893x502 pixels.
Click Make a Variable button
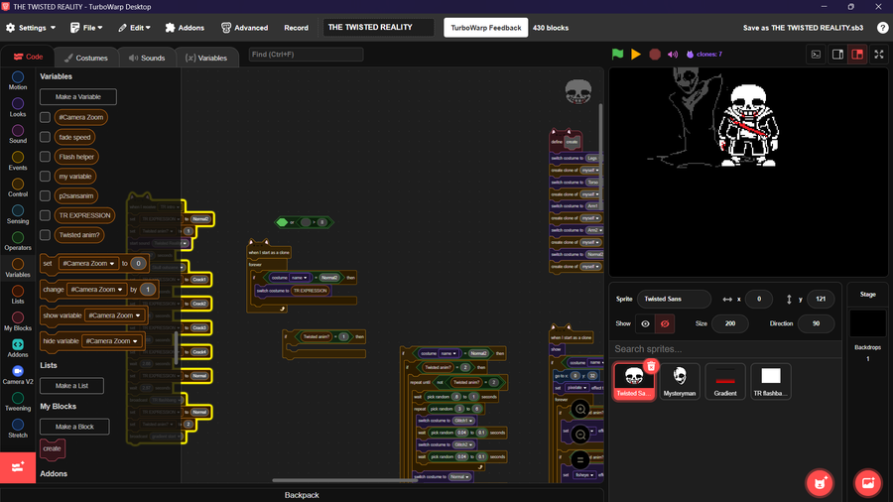pos(78,97)
